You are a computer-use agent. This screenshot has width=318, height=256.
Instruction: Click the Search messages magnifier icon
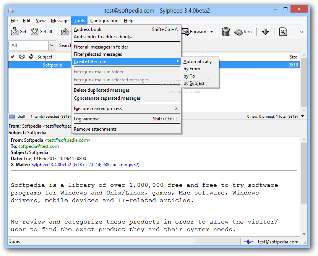pyautogui.click(x=283, y=32)
